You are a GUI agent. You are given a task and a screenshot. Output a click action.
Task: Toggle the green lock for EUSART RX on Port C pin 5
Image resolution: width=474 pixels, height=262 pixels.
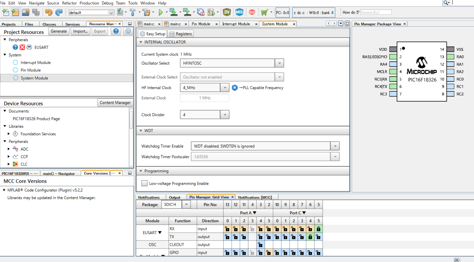click(x=318, y=229)
